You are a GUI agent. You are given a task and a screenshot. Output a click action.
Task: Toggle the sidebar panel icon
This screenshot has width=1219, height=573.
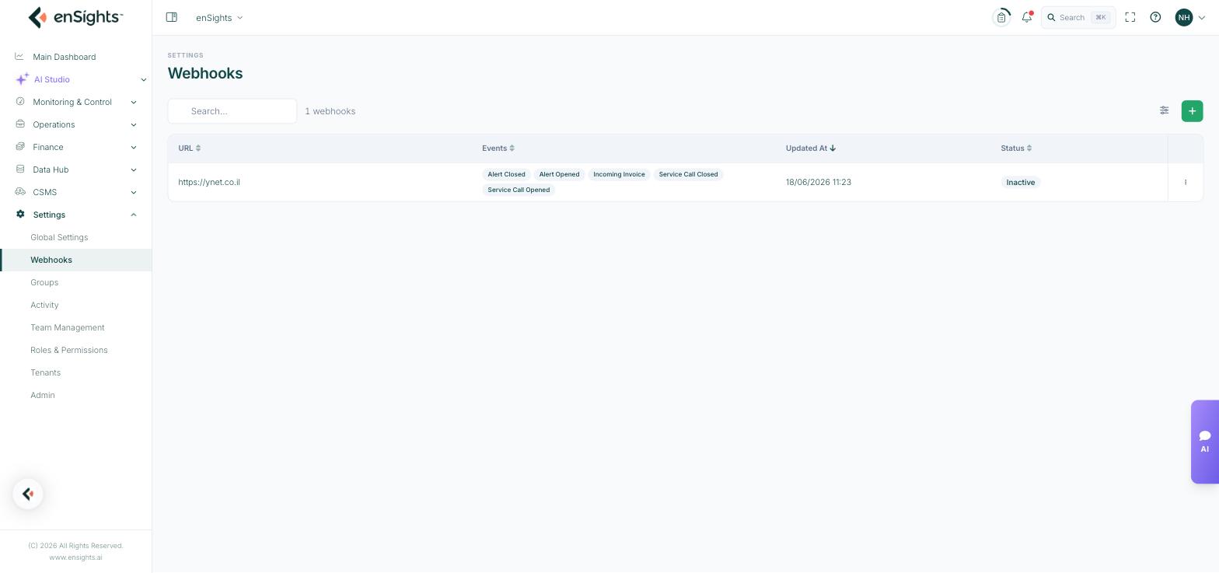[x=172, y=17]
